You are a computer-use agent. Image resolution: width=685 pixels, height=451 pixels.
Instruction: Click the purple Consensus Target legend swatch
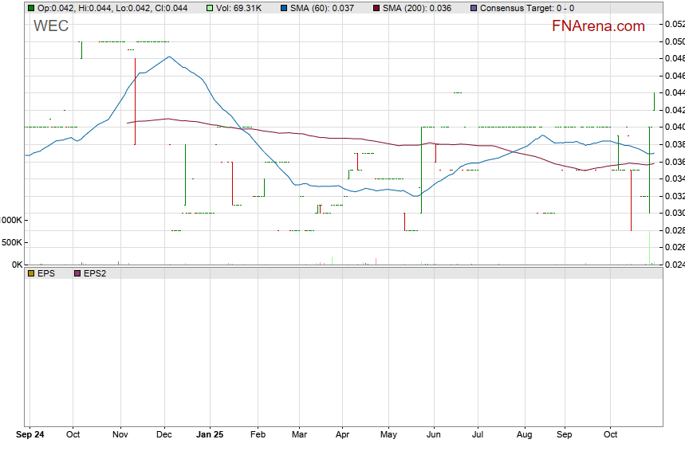474,8
